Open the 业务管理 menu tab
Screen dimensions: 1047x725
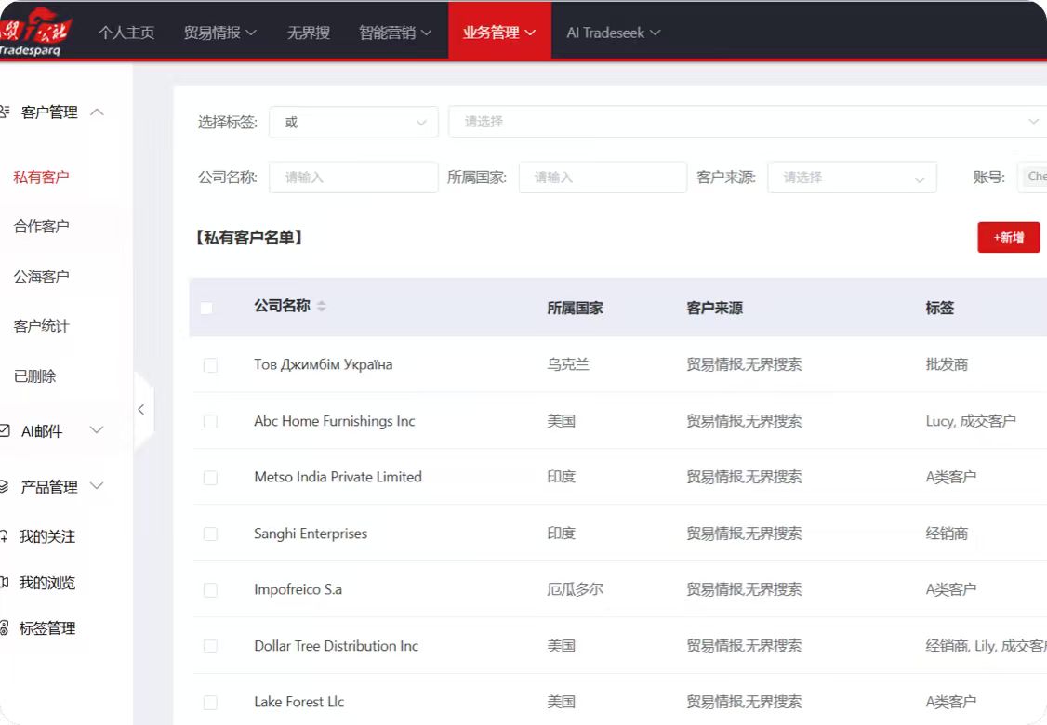tap(499, 33)
